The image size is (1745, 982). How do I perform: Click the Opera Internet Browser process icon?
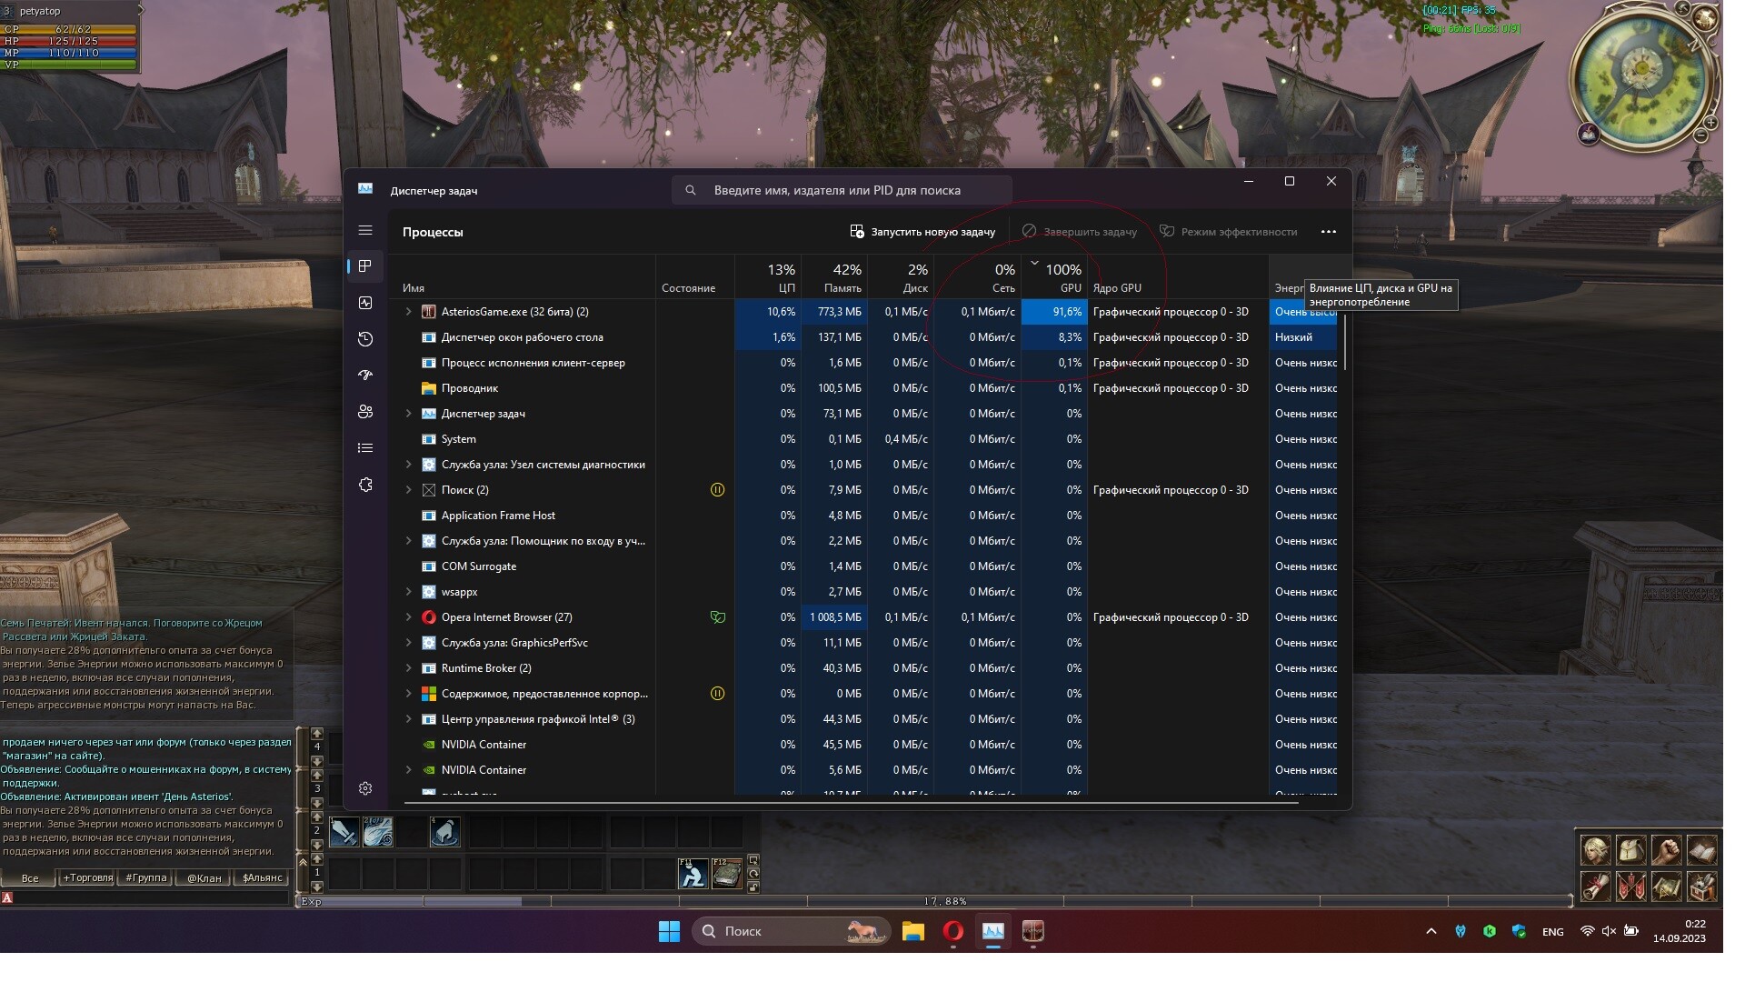(x=429, y=617)
